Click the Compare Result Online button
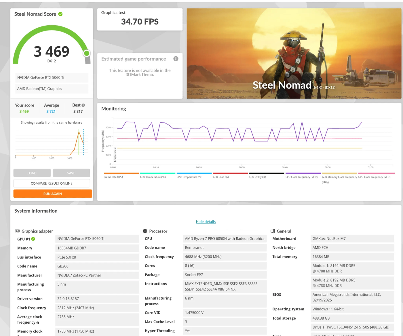This screenshot has width=403, height=336. tap(52, 183)
